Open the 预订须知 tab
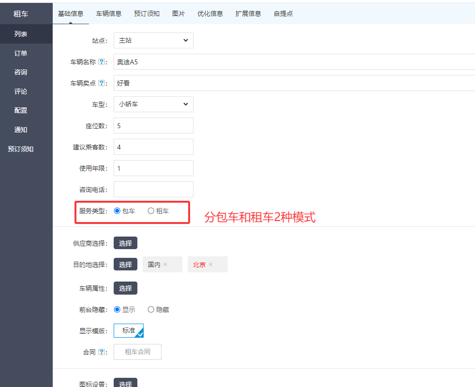Image resolution: width=475 pixels, height=387 pixels. tap(147, 14)
